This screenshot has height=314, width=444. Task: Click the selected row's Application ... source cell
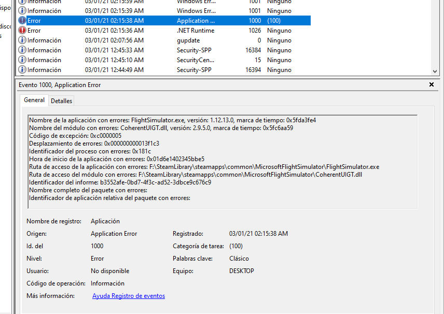196,21
